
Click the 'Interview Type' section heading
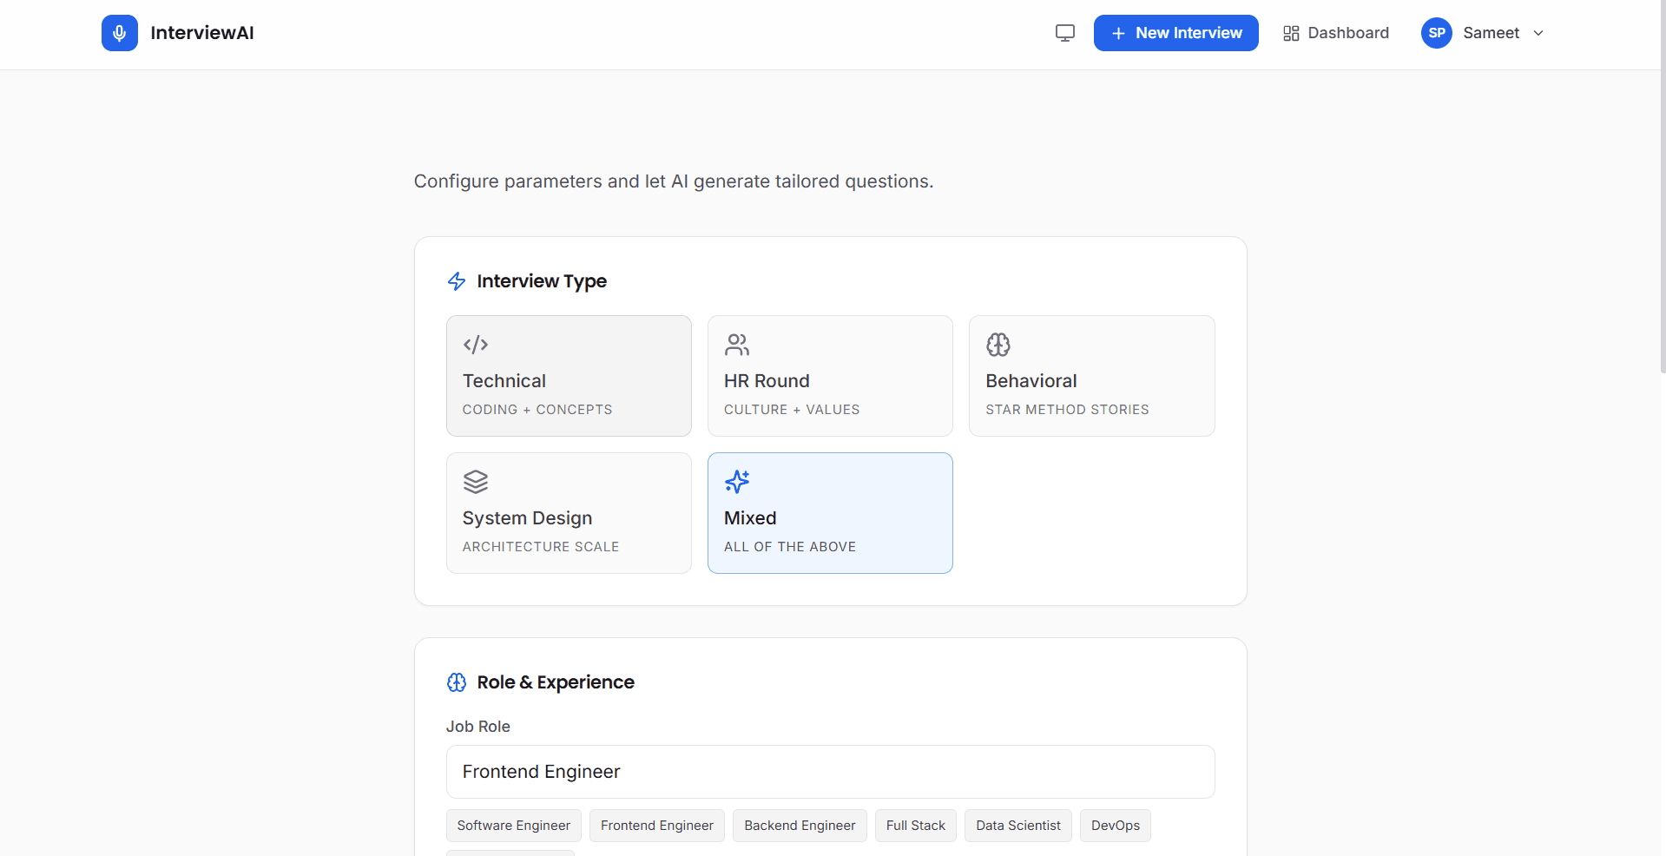click(x=542, y=281)
